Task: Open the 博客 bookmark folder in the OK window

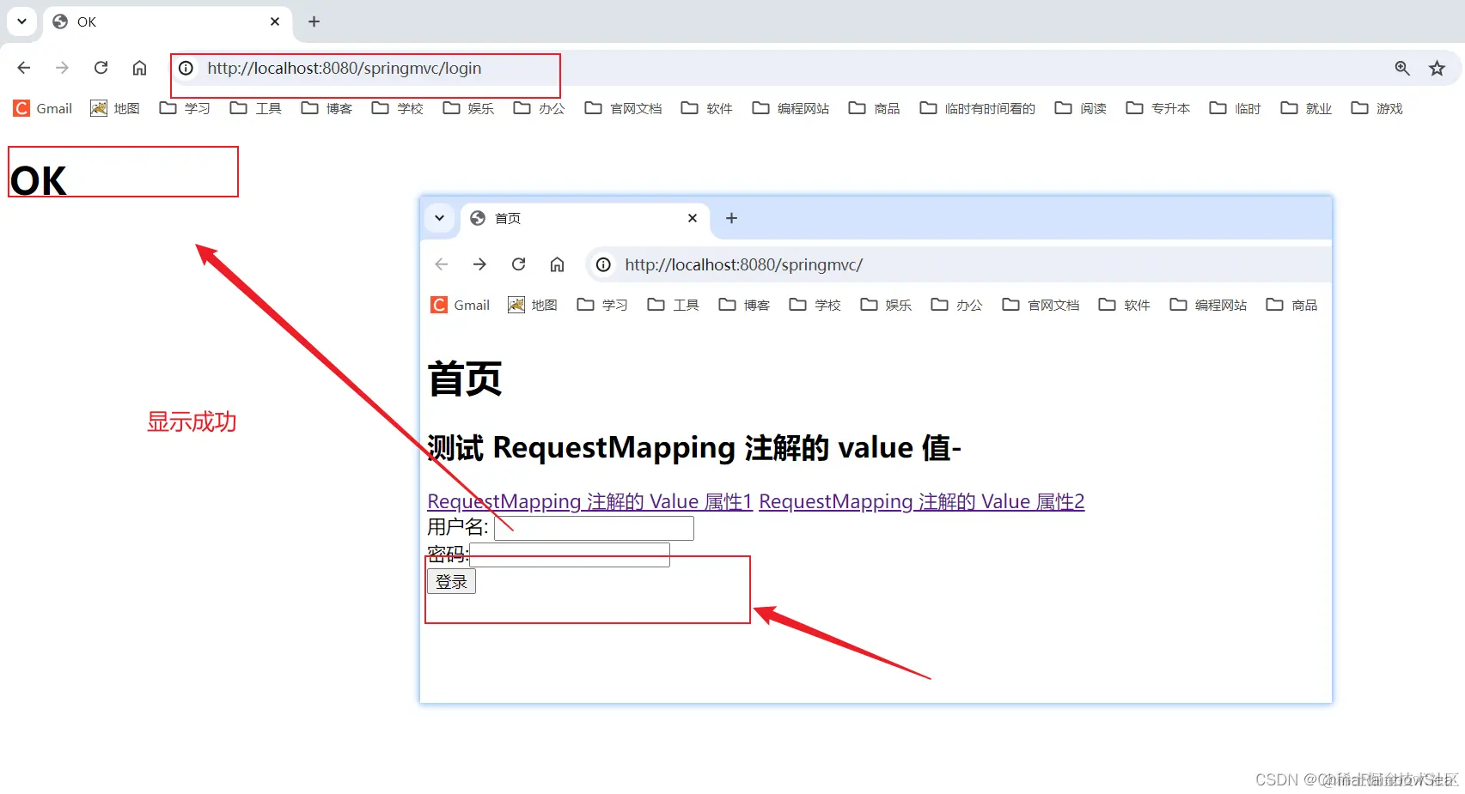Action: click(x=327, y=108)
